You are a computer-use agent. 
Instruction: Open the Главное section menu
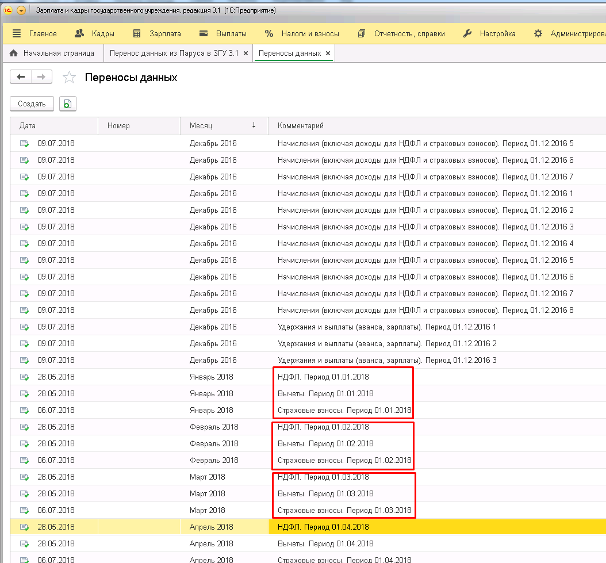tap(34, 33)
